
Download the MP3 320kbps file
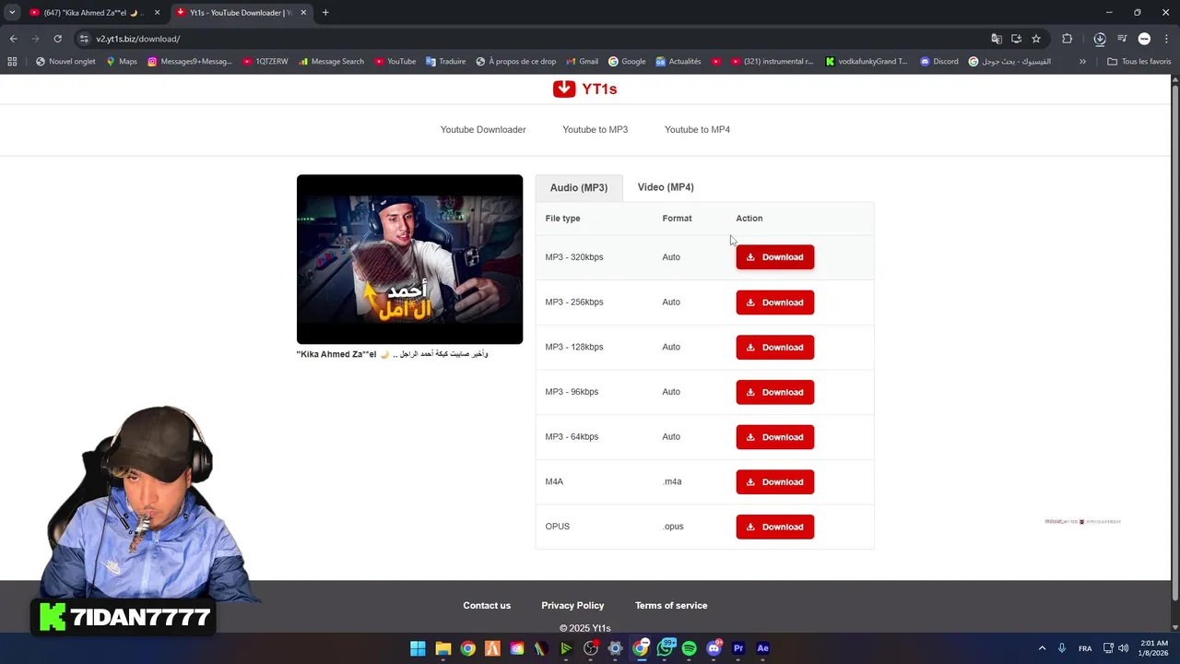pos(775,257)
